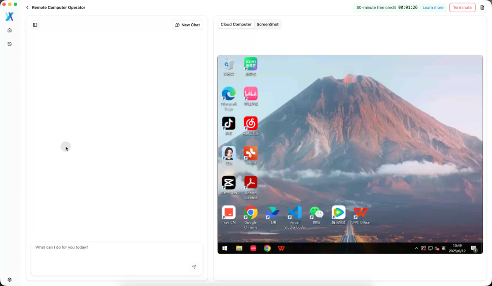Image resolution: width=492 pixels, height=286 pixels.
Task: Open the Learn more link
Action: 433,8
